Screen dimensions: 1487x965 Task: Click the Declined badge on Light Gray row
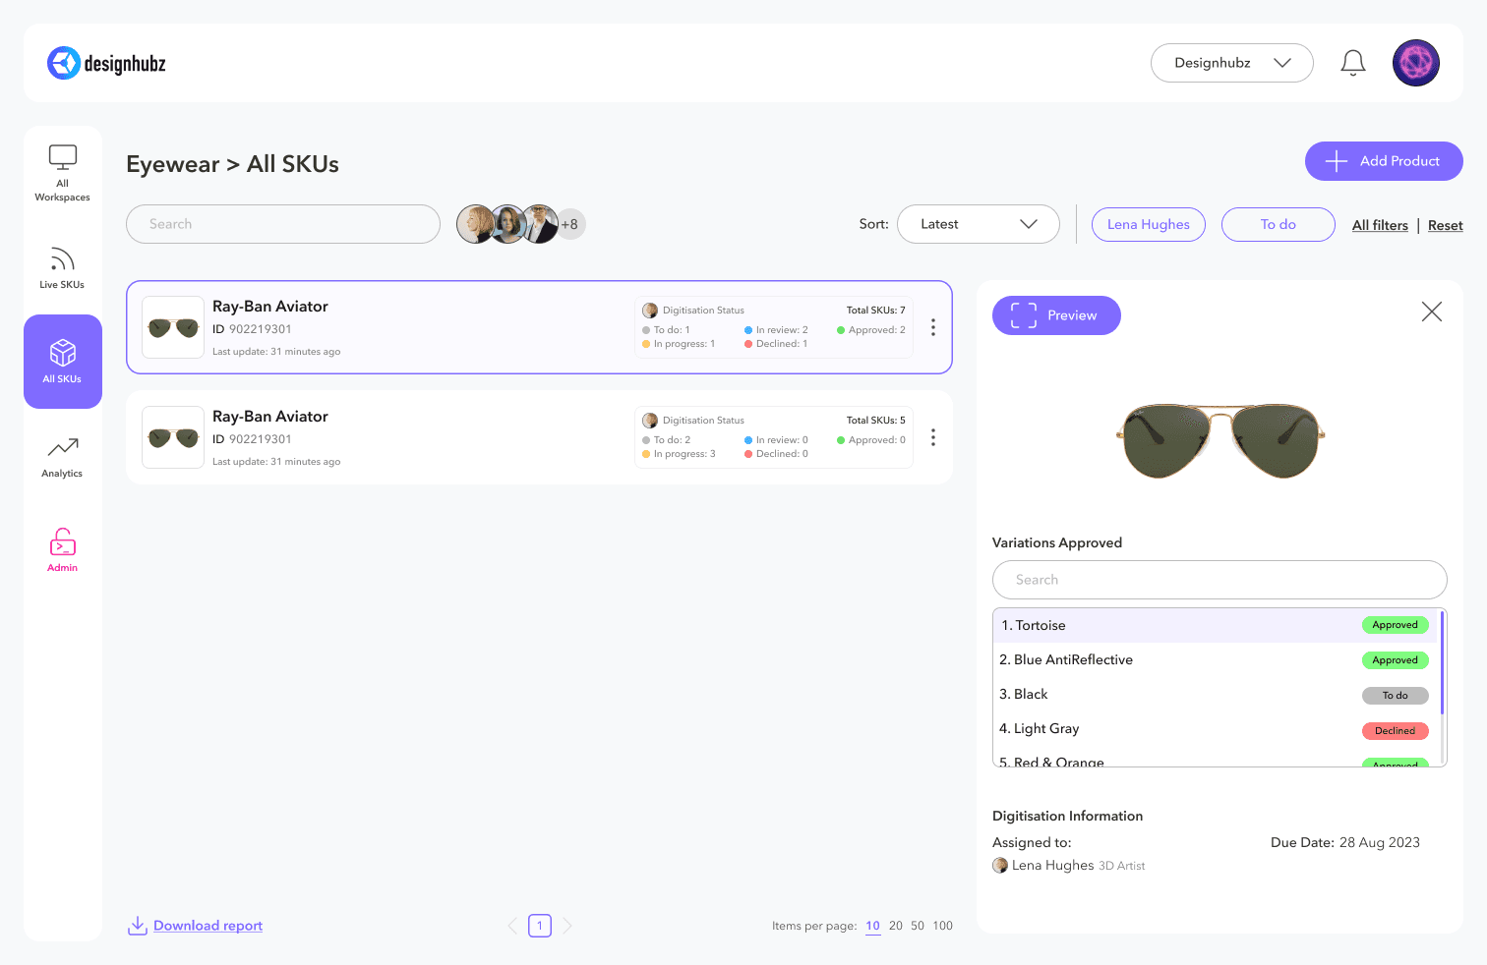[x=1396, y=731]
